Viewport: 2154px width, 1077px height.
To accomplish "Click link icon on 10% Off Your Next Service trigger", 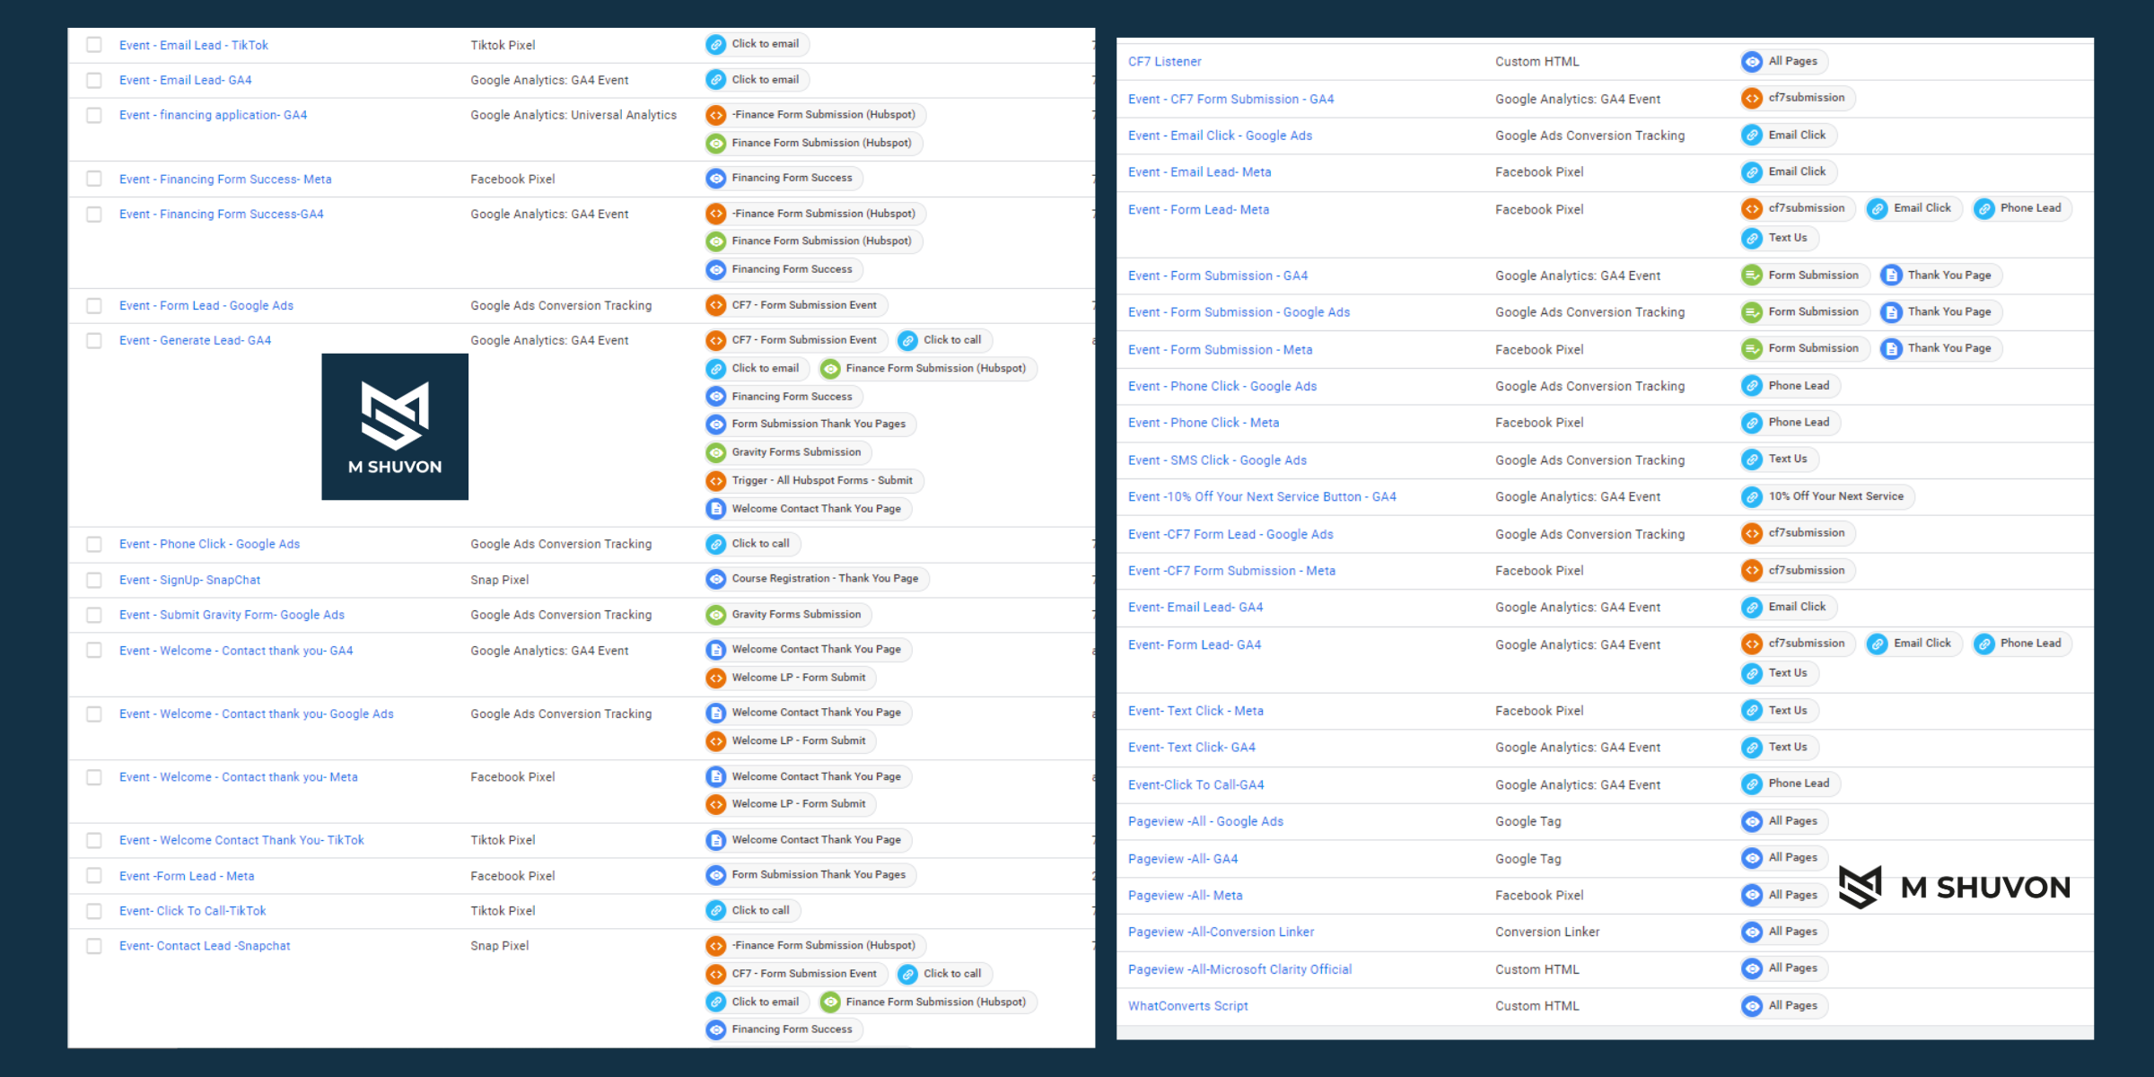I will (1752, 496).
